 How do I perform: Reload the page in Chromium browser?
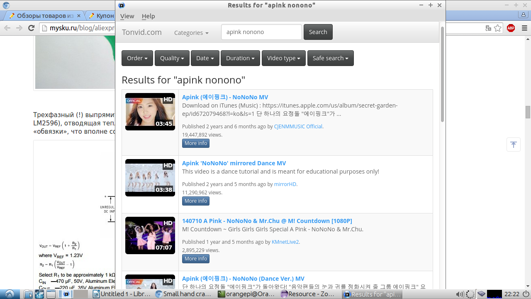pyautogui.click(x=31, y=28)
